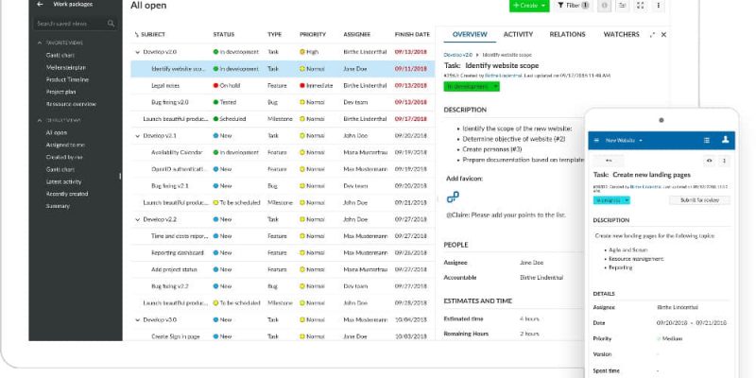Click the expand to full view arrows icon
756x378 pixels.
click(x=652, y=35)
